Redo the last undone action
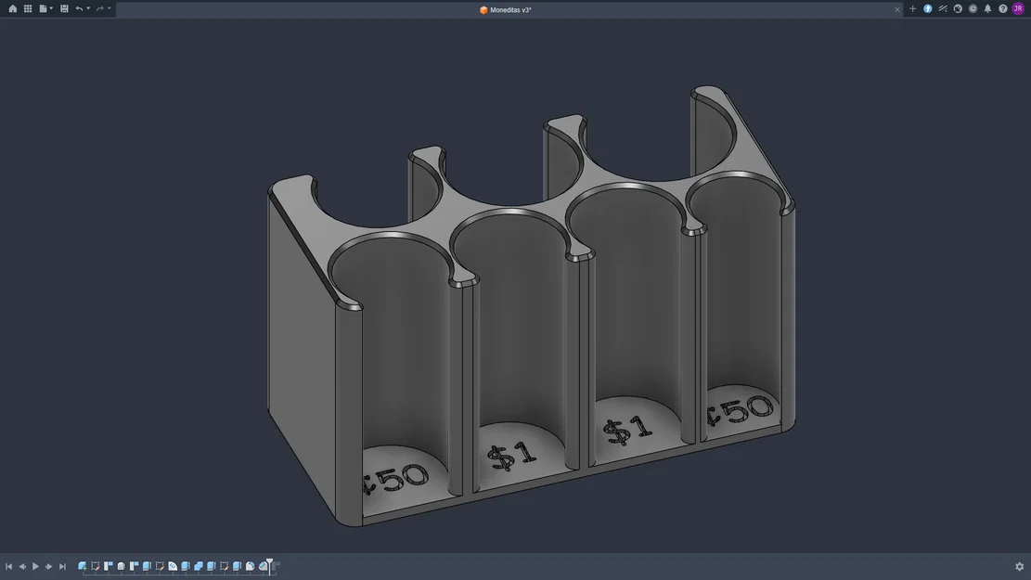1031x580 pixels. 100,8
